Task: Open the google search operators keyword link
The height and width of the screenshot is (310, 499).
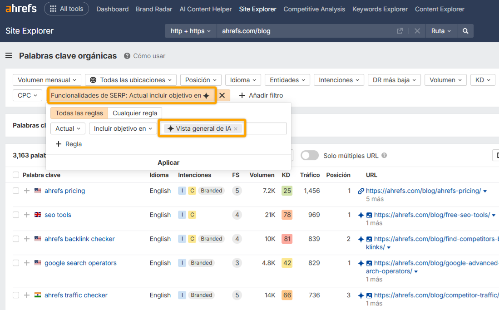Action: (80, 263)
